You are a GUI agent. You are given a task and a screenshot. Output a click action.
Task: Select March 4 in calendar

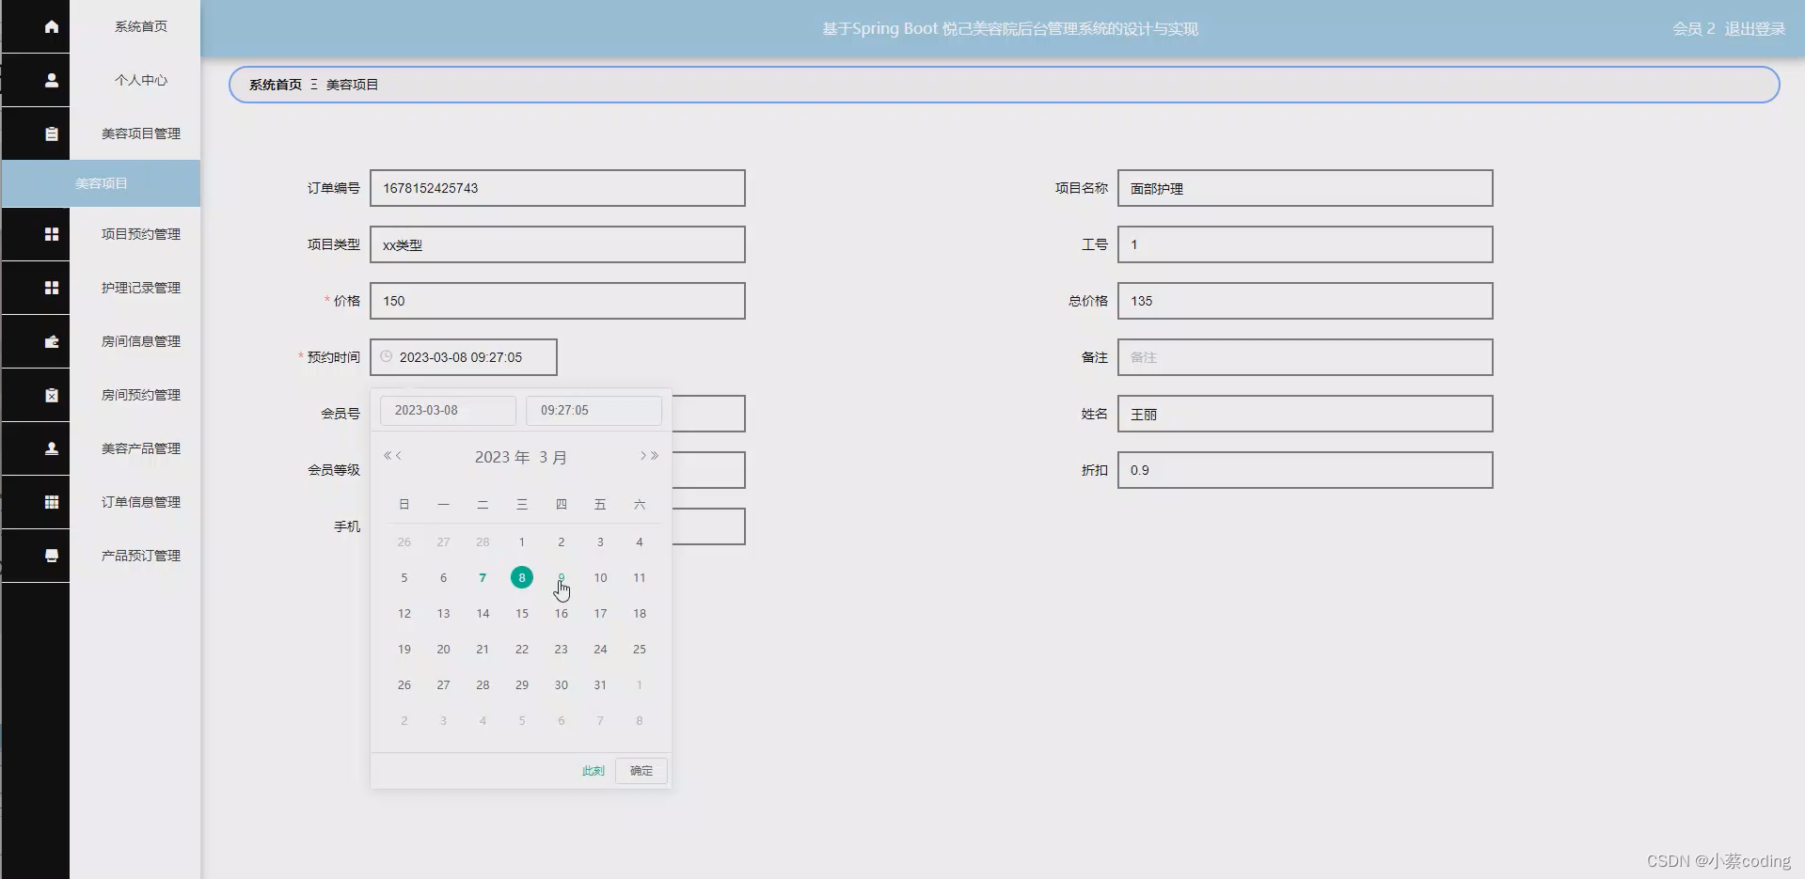coord(640,542)
